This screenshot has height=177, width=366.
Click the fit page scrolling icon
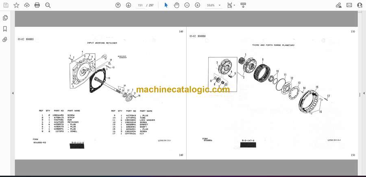pos(229,5)
